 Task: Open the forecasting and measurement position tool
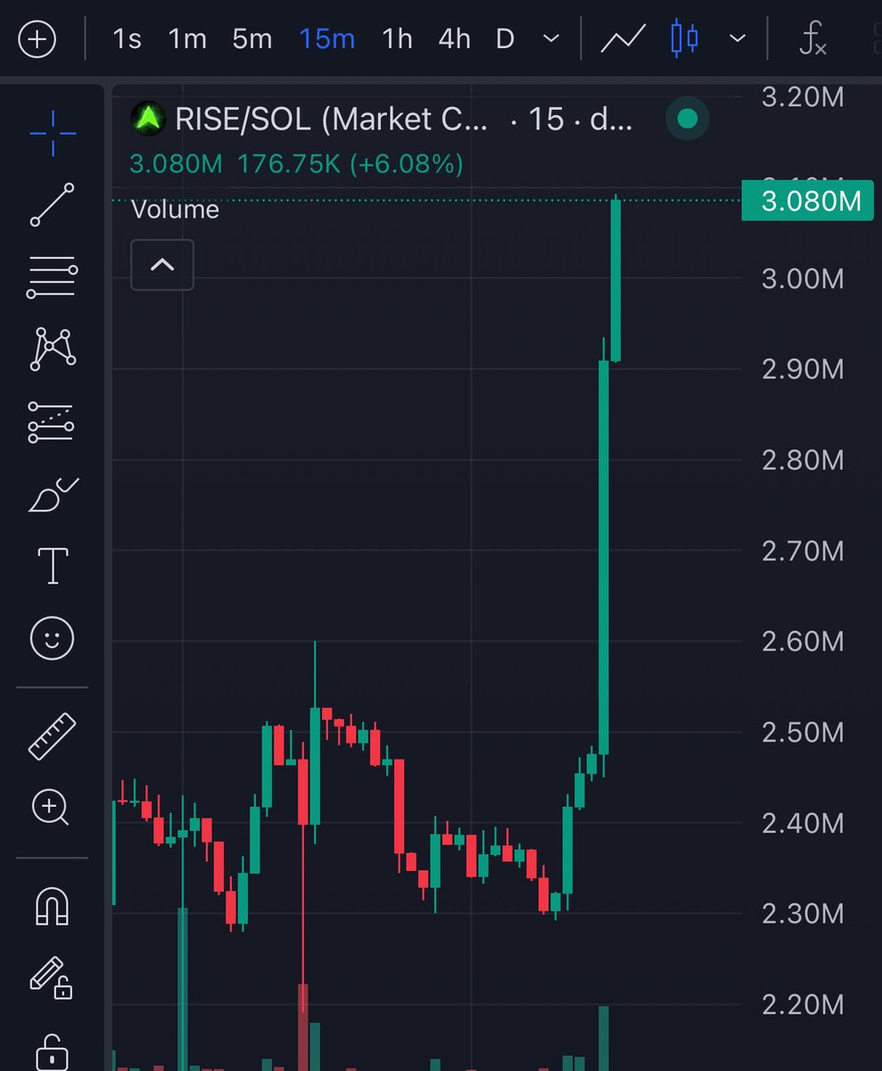click(x=53, y=422)
